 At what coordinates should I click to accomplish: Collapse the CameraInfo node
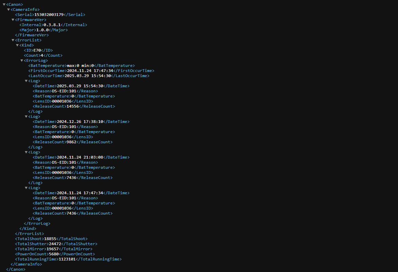pos(8,10)
